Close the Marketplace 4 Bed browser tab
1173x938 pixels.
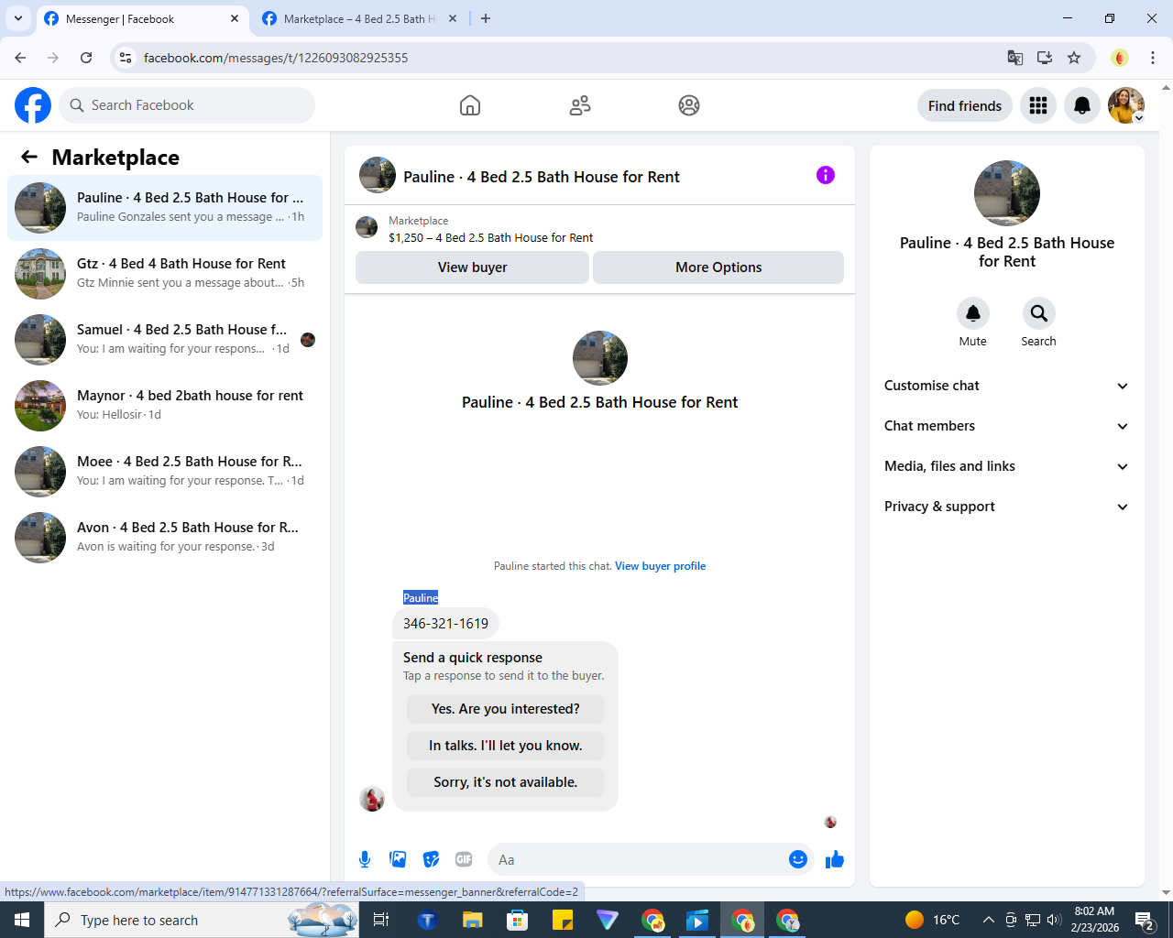[x=453, y=18]
